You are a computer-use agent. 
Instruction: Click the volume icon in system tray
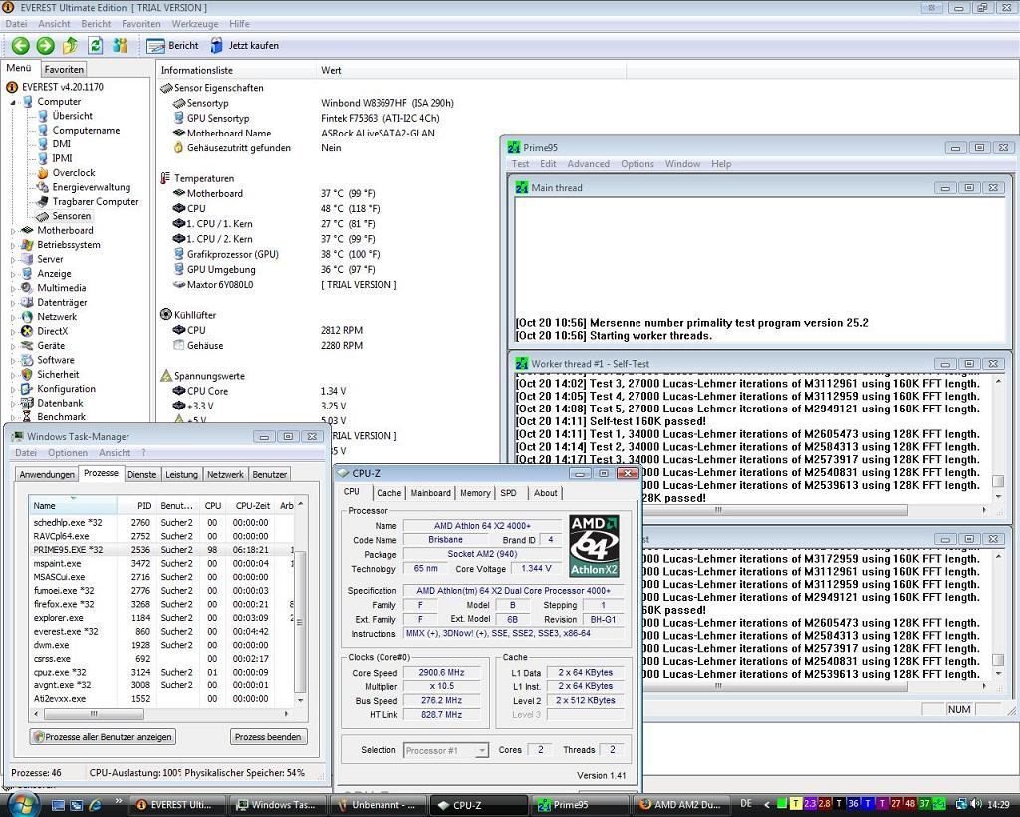point(978,805)
